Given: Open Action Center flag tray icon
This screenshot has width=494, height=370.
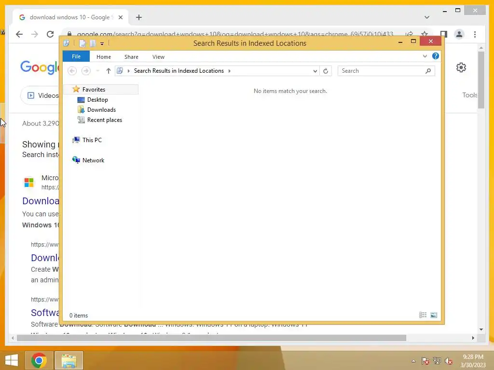Looking at the screenshot, I should tap(425, 361).
